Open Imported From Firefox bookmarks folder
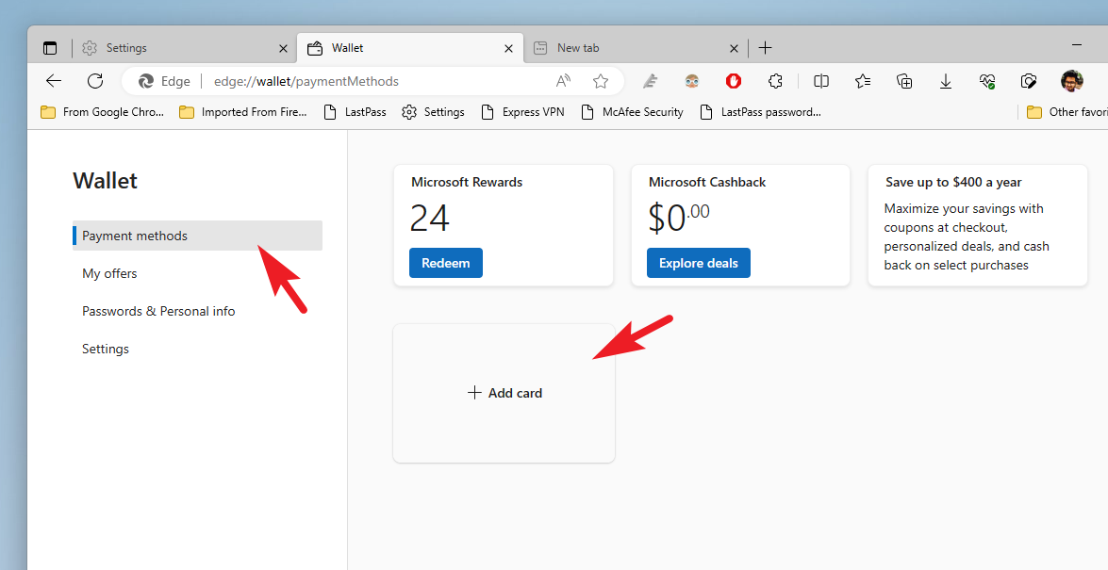Screen dimensions: 1108x570 pos(244,111)
